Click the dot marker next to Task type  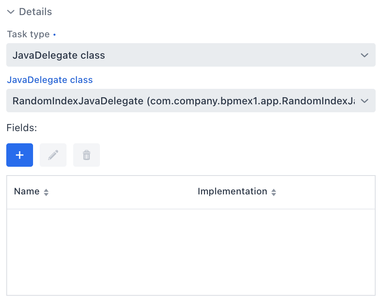click(x=54, y=34)
